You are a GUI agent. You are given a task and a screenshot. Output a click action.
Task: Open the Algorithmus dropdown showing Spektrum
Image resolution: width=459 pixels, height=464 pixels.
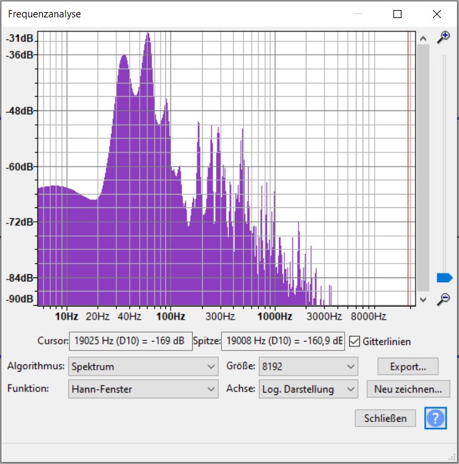(144, 366)
